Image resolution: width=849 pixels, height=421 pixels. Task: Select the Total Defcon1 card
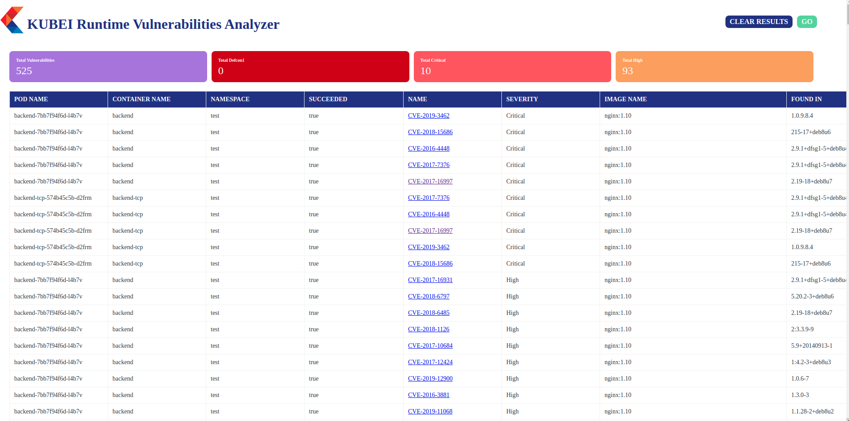tap(310, 67)
